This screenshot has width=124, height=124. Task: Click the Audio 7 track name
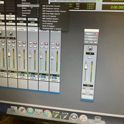click(x=44, y=79)
